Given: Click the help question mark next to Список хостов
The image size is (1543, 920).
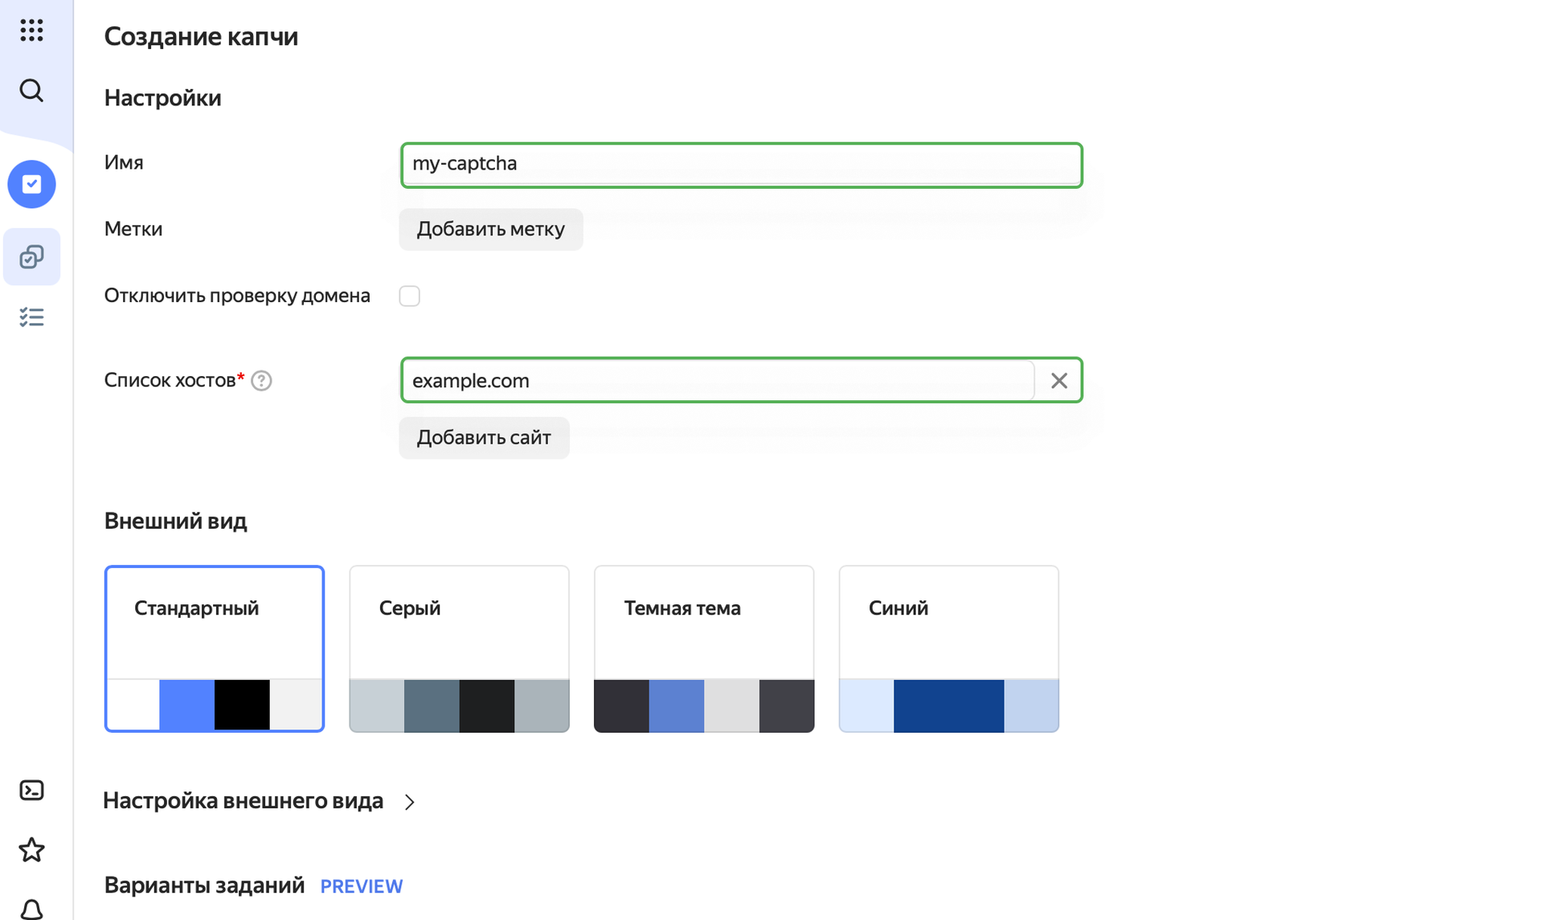Looking at the screenshot, I should tap(261, 380).
